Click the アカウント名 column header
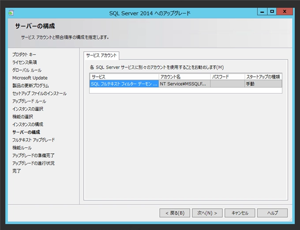The width and height of the screenshot is (300, 230). click(x=184, y=77)
